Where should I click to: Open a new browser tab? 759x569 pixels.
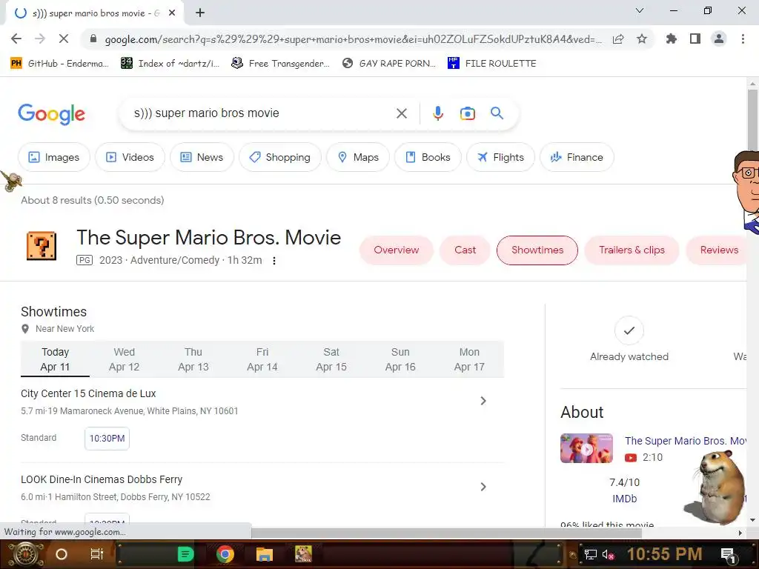tap(200, 13)
